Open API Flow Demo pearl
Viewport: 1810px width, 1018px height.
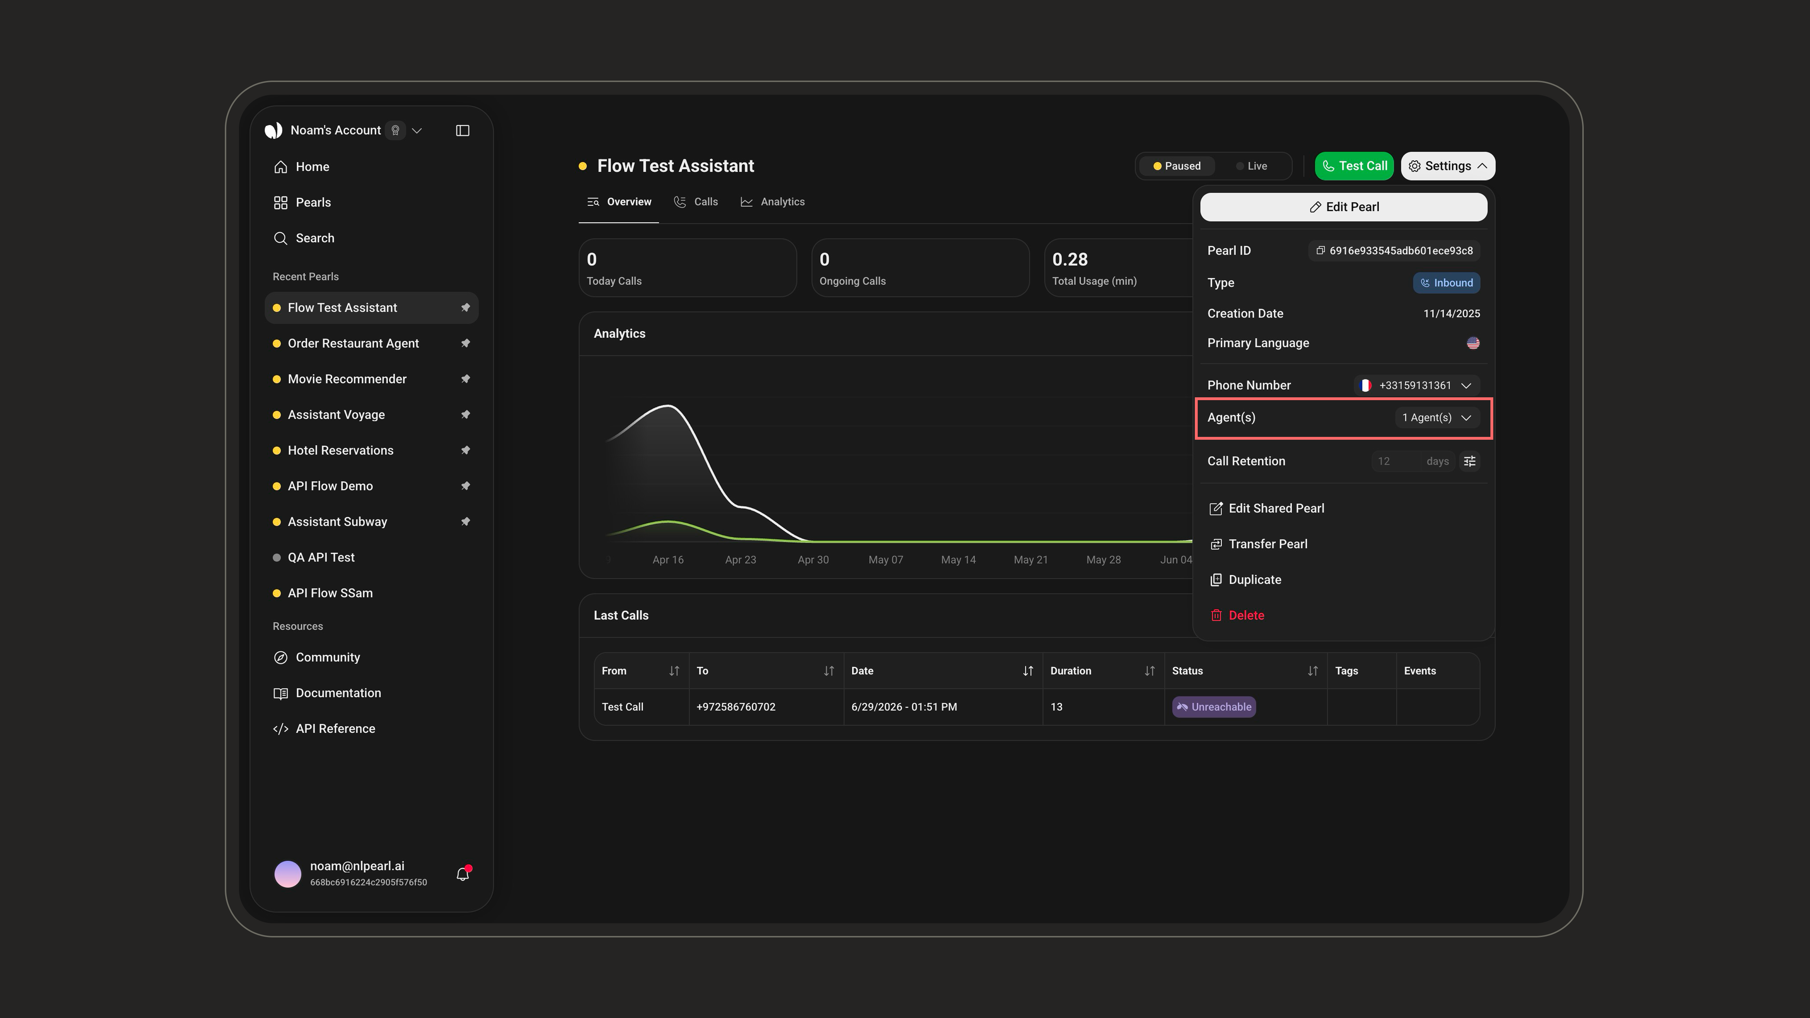click(330, 486)
